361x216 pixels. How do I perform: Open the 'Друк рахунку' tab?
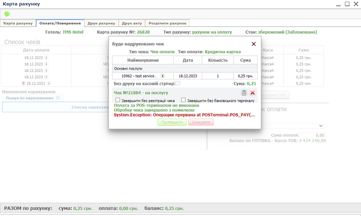101,23
